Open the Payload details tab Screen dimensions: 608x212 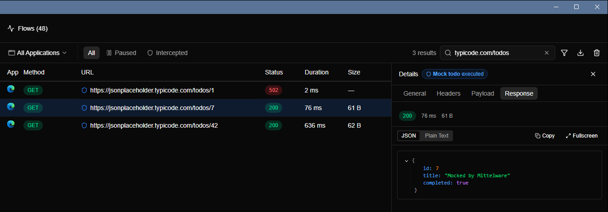483,93
